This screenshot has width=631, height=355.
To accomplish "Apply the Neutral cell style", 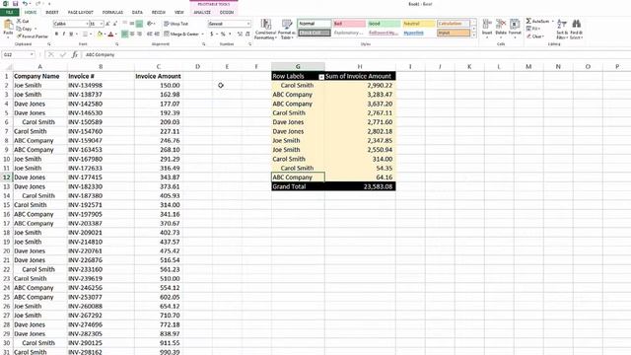I will click(x=418, y=24).
